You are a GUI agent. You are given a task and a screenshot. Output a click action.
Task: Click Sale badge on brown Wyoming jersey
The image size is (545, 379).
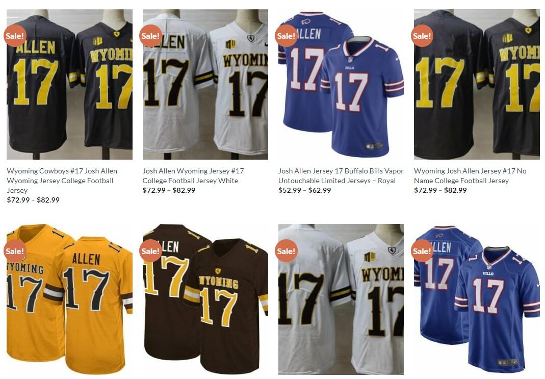pyautogui.click(x=150, y=250)
